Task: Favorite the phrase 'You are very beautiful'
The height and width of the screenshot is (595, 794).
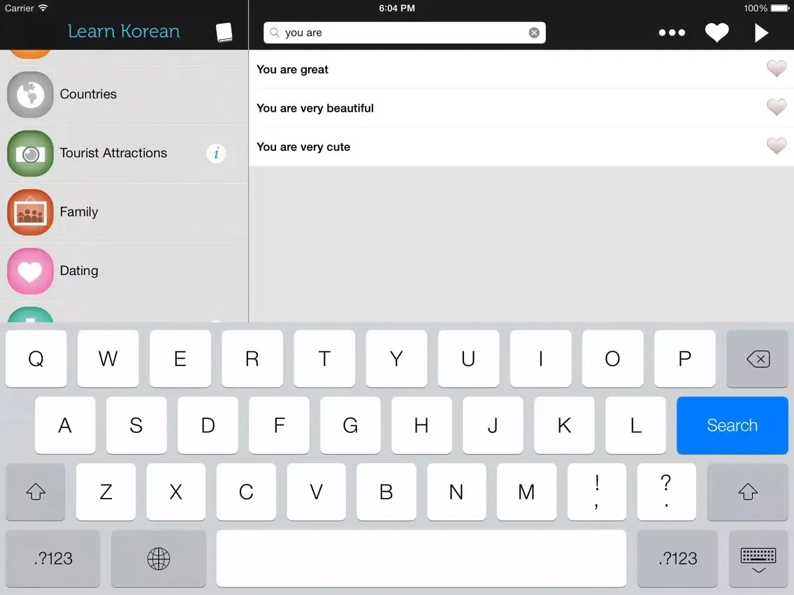Action: pos(776,108)
